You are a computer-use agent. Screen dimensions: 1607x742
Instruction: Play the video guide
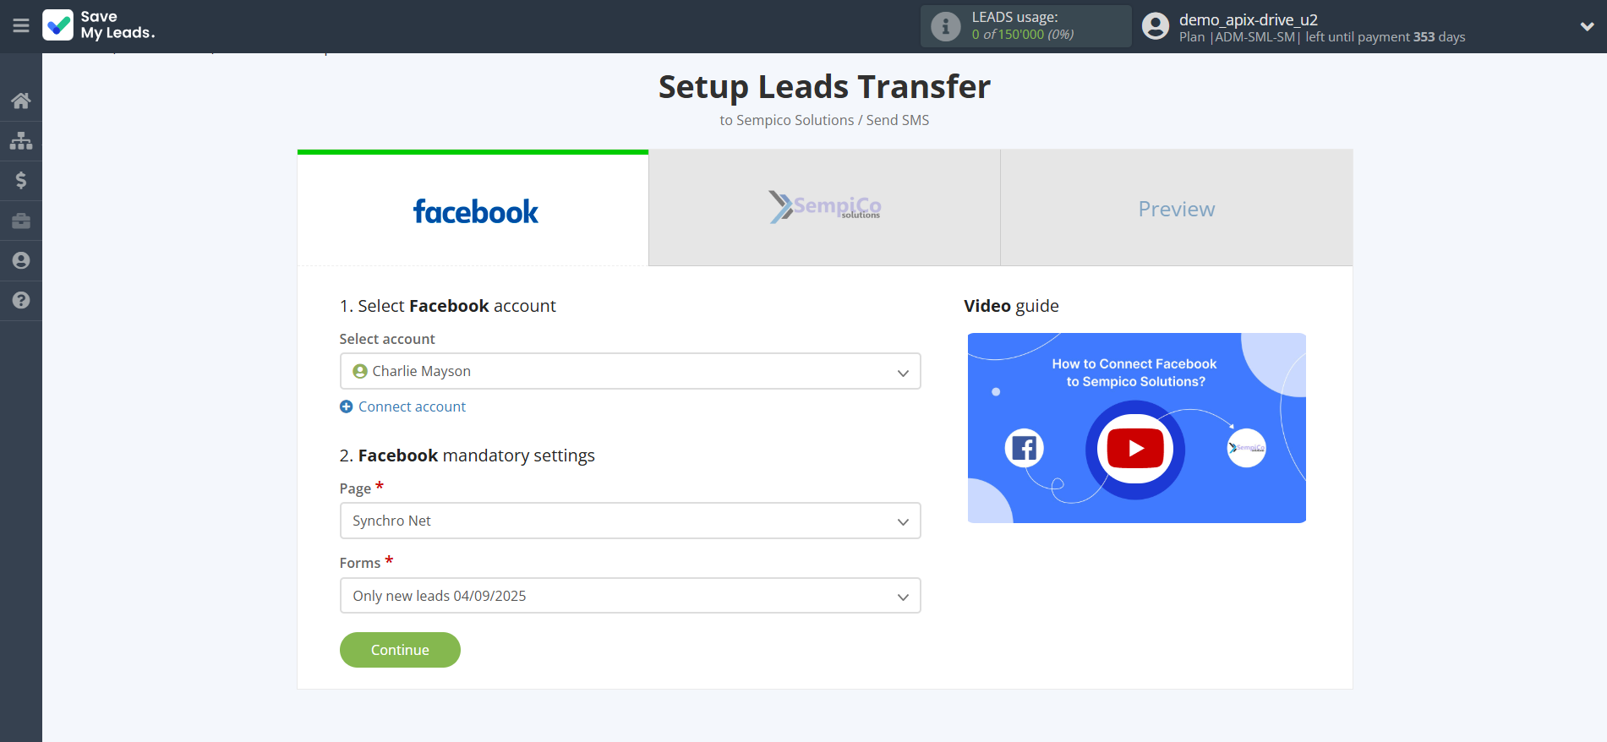[1135, 449]
